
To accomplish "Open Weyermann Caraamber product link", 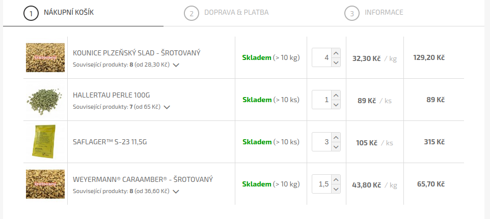I will [x=143, y=179].
